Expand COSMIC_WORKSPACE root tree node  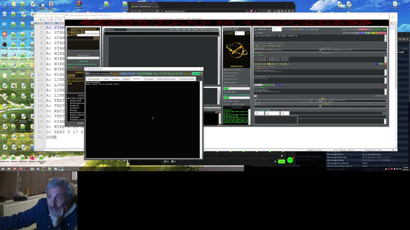[x=68, y=98]
